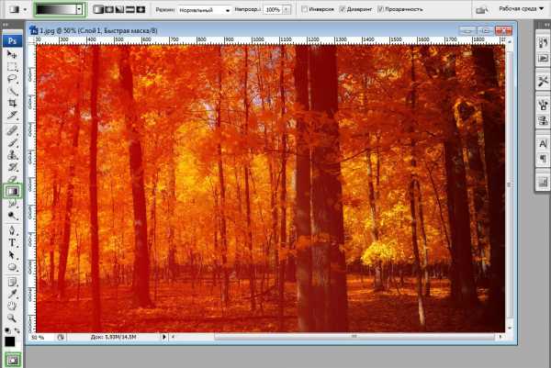This screenshot has height=368, width=551.
Task: Click the zoom percentage field in status bar
Action: pyautogui.click(x=39, y=337)
